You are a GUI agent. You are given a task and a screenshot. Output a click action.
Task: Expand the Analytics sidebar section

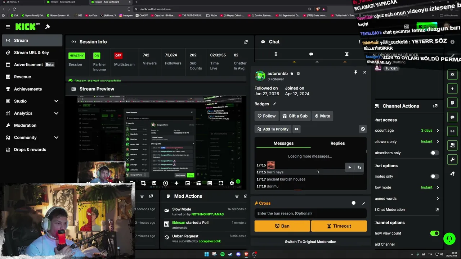point(56,113)
